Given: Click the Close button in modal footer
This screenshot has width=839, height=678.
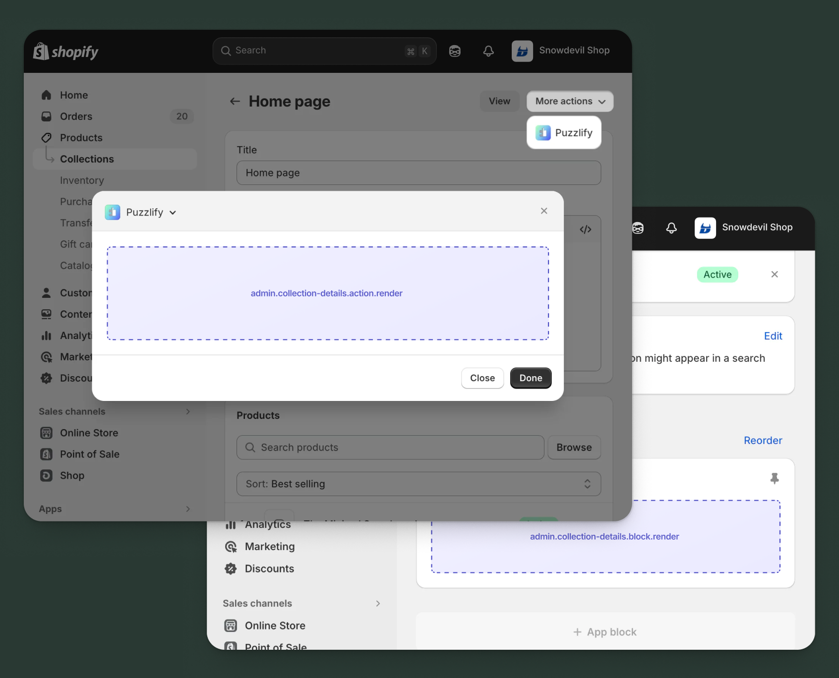Looking at the screenshot, I should coord(482,378).
